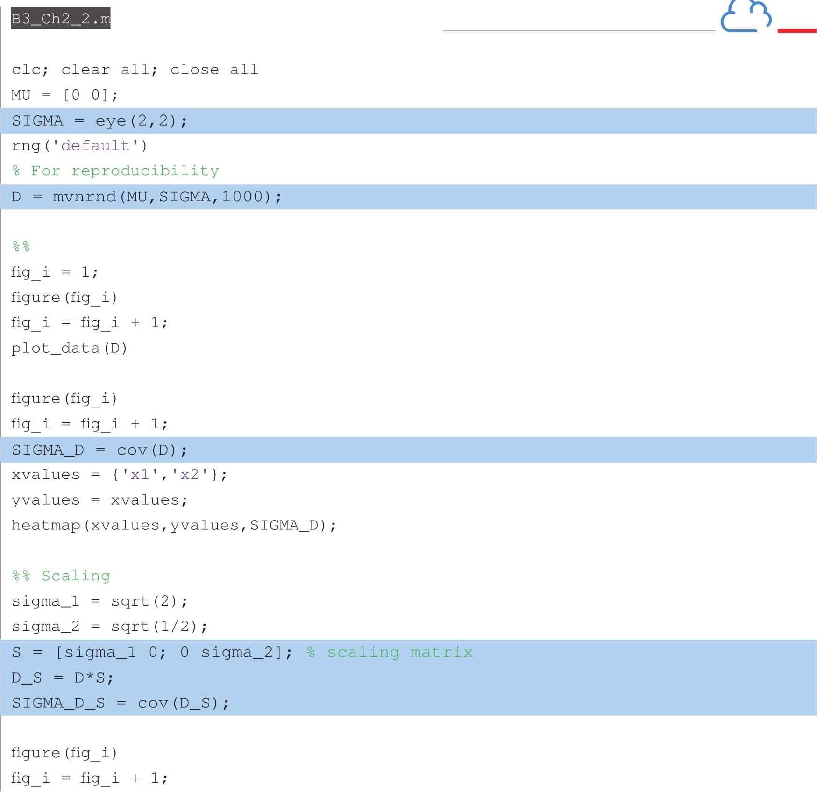Click the line 'yvalues = xvalues;'
817x792 pixels.
(x=99, y=500)
